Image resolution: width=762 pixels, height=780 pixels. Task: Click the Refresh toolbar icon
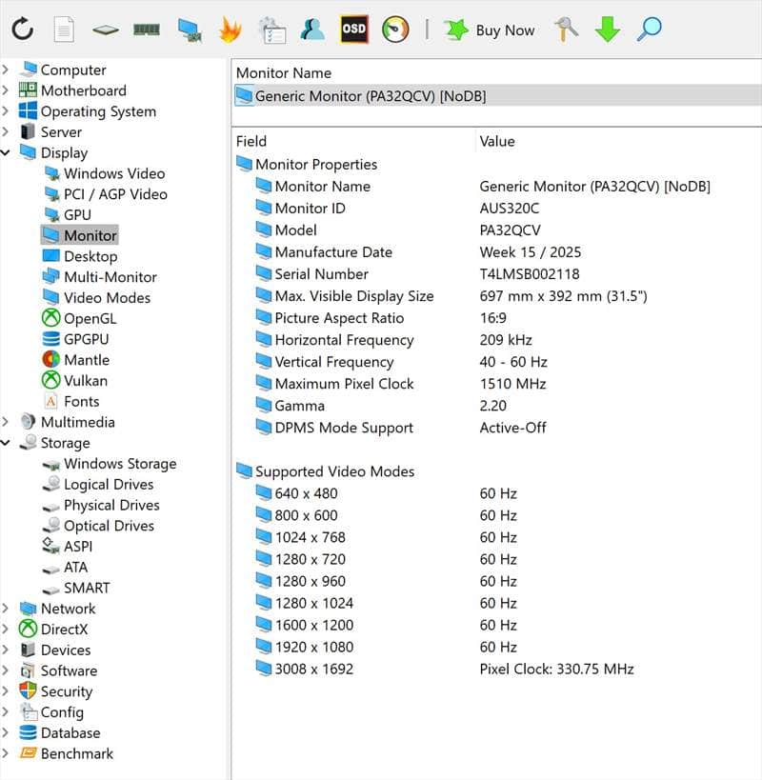click(23, 30)
